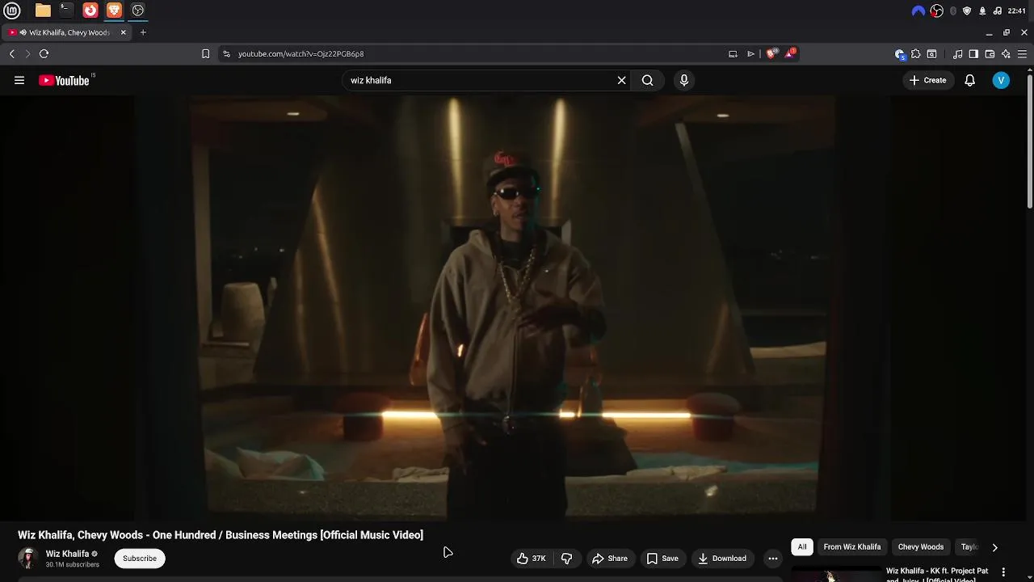Save the video to a playlist
The width and height of the screenshot is (1034, 582).
(x=662, y=559)
